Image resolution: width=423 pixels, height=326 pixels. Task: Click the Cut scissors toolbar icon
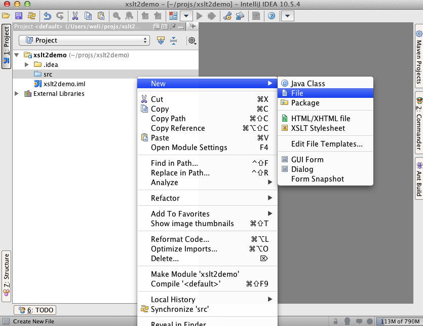tap(75, 16)
